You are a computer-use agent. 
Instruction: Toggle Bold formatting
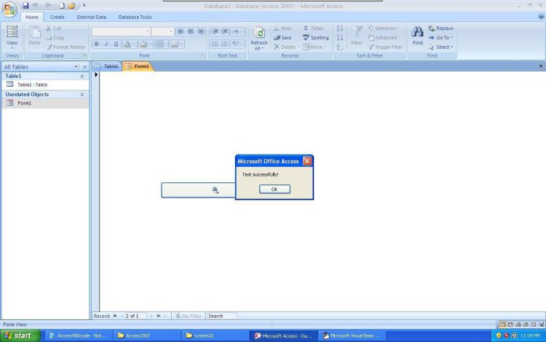[96, 44]
